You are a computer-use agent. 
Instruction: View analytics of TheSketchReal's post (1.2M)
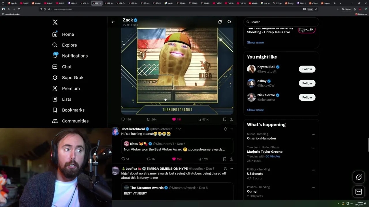click(x=203, y=159)
